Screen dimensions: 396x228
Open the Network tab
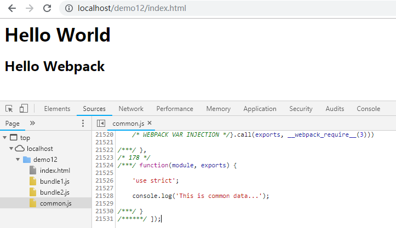[x=131, y=109]
